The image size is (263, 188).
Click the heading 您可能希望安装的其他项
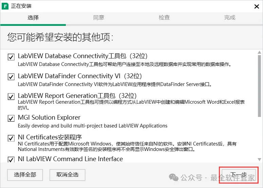pos(60,37)
